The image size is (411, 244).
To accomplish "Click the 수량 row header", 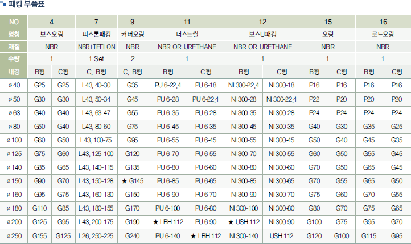I will tap(14, 58).
